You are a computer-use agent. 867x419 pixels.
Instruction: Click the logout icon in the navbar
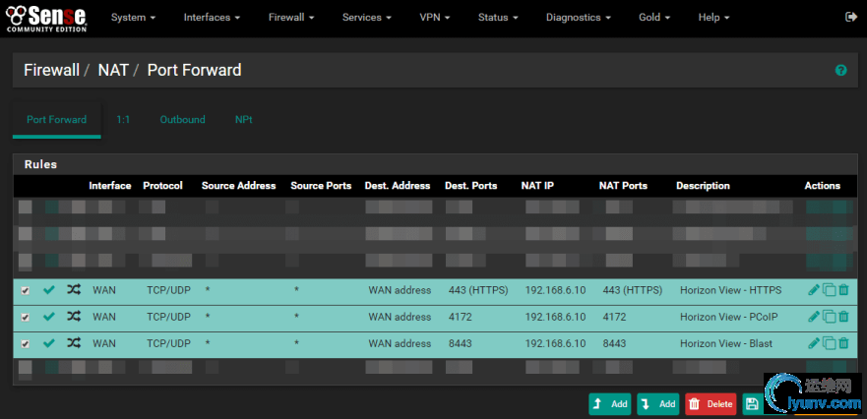[851, 17]
